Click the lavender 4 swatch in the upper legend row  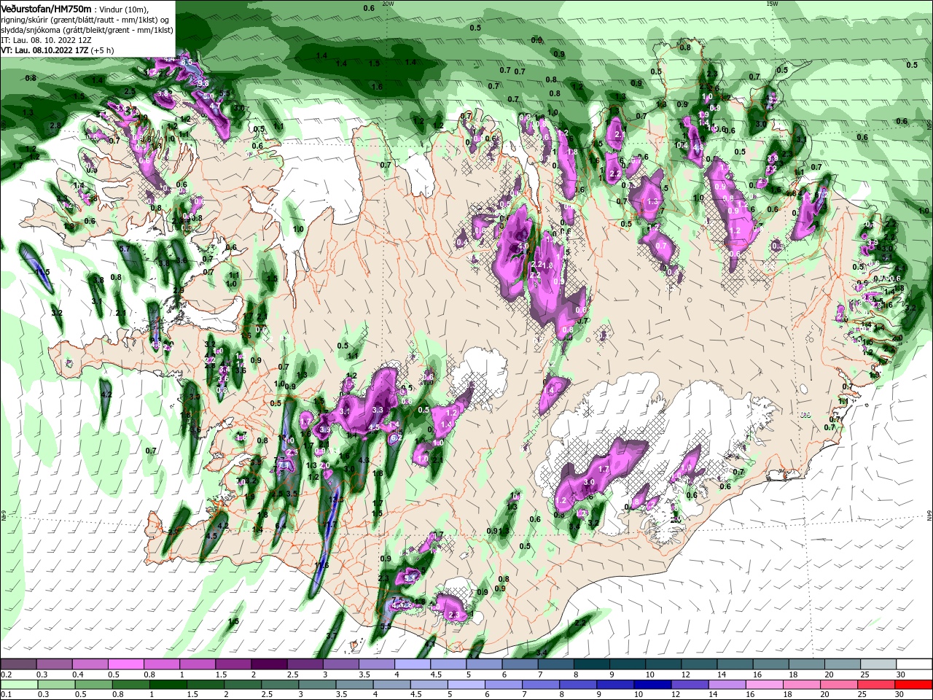tap(411, 664)
